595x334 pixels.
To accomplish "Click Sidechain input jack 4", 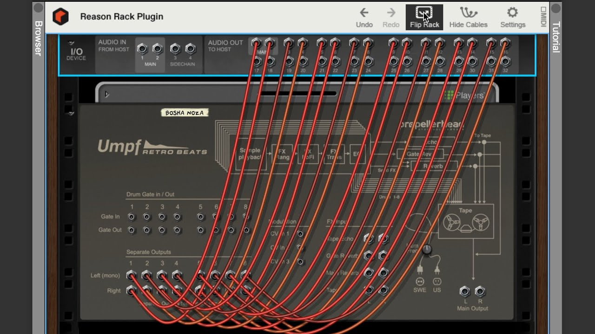I will 190,49.
